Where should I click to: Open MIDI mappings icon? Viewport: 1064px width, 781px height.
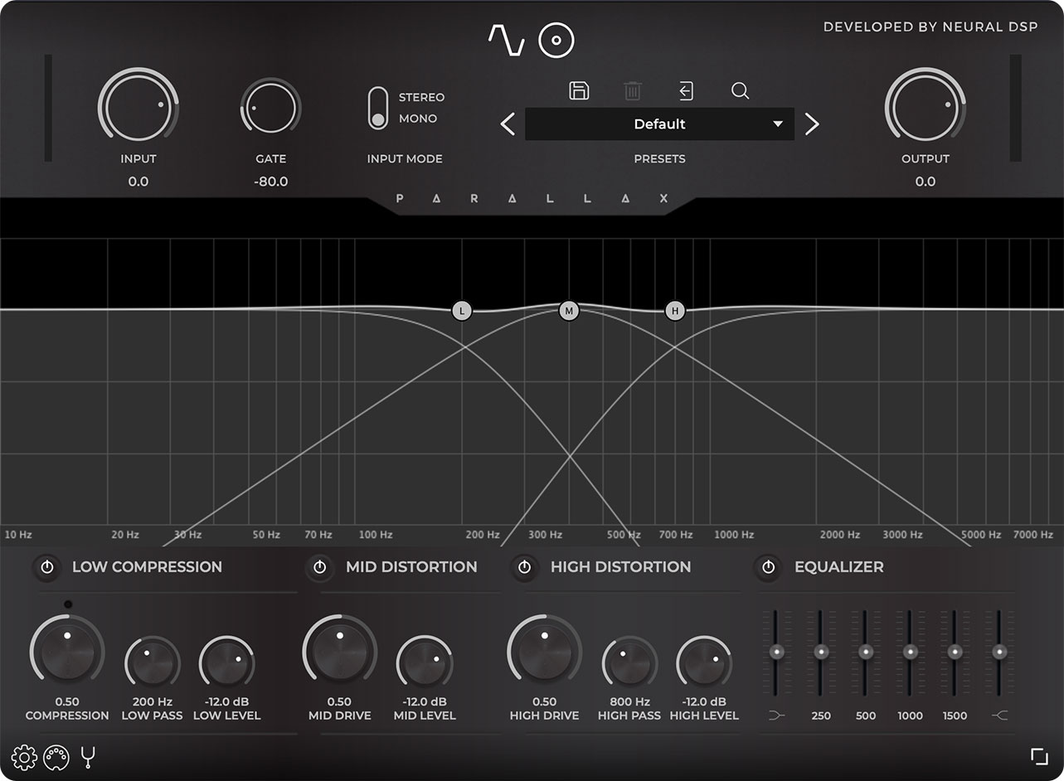[x=56, y=757]
